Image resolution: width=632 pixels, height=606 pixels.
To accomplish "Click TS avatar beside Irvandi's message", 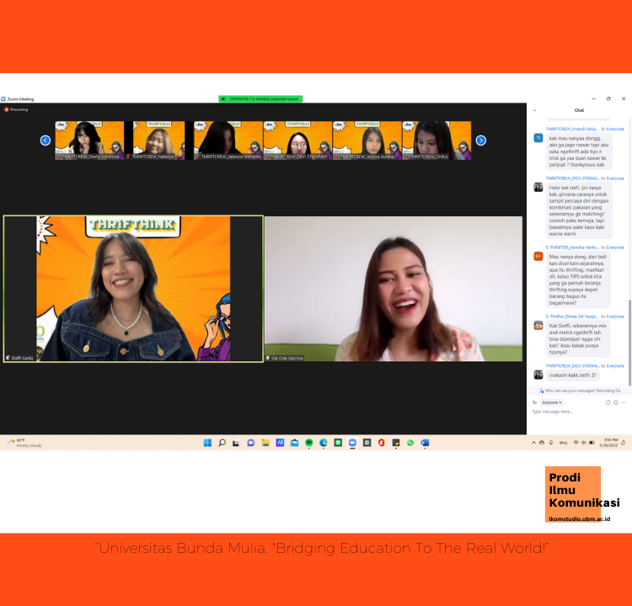I will tap(538, 138).
